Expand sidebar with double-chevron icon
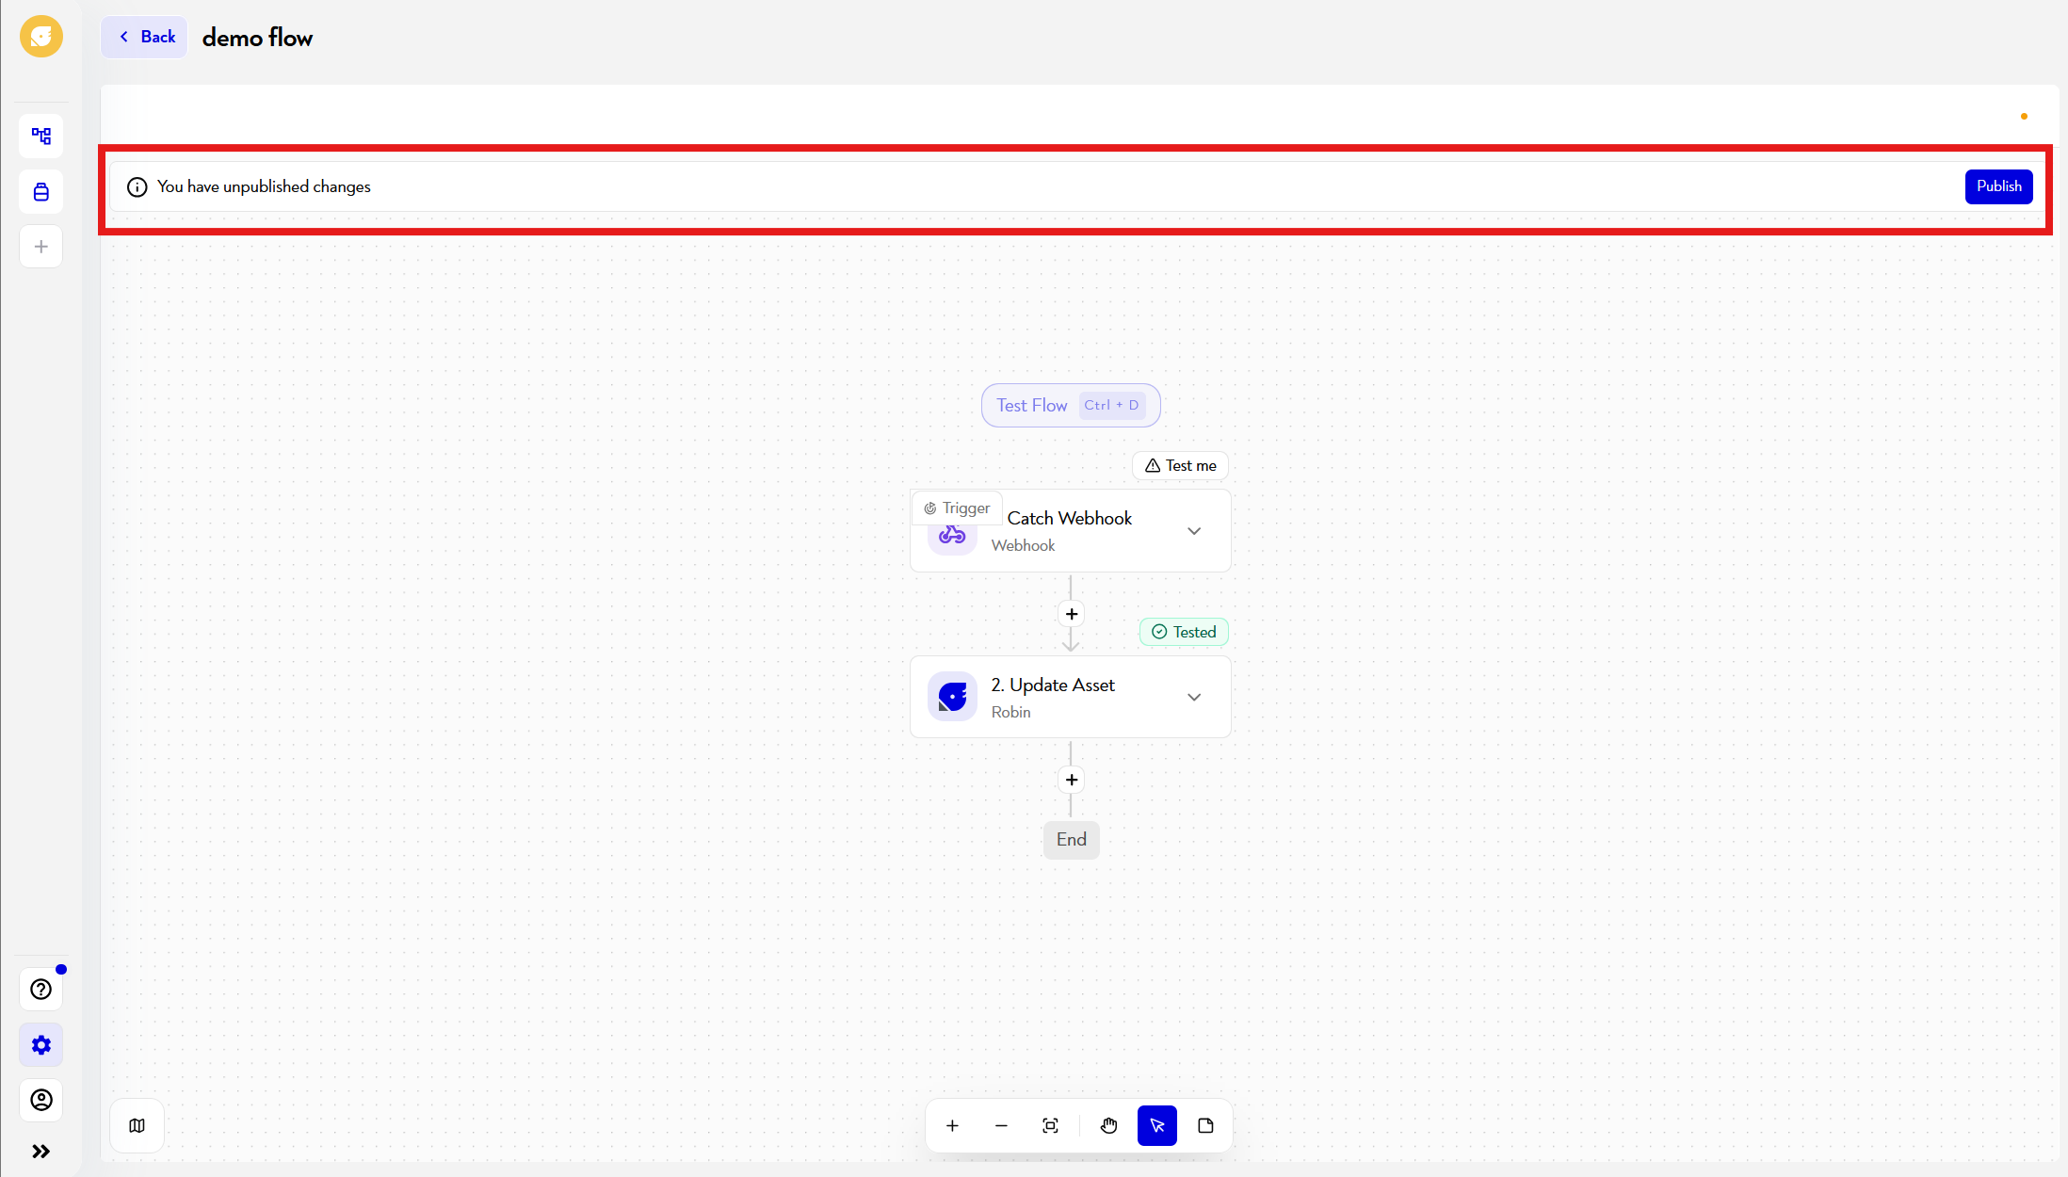This screenshot has width=2068, height=1177. coord(41,1152)
